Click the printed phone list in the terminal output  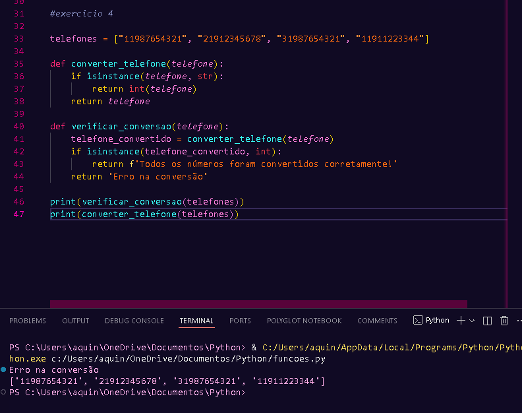click(167, 381)
